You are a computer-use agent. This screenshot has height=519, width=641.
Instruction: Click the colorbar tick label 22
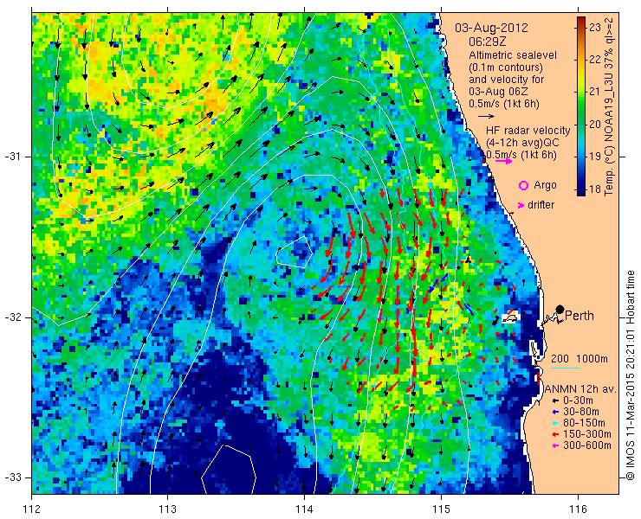(x=595, y=60)
